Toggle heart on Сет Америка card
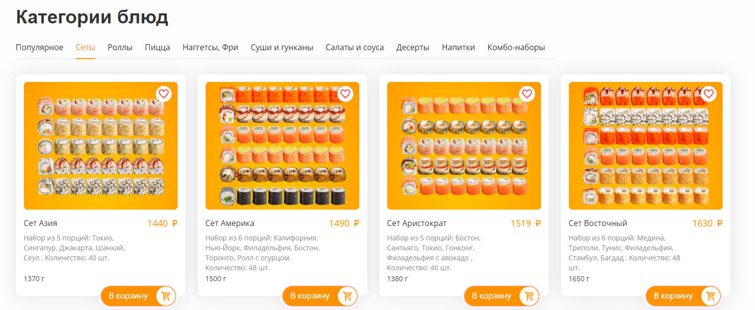Viewport: 755px width, 310px height. [345, 93]
